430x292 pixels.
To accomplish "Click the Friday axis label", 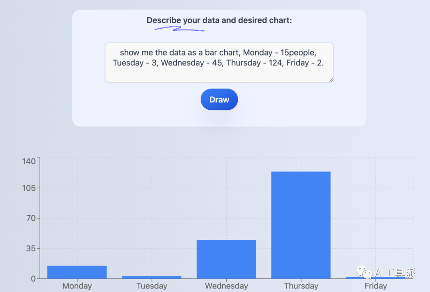I will pyautogui.click(x=375, y=286).
